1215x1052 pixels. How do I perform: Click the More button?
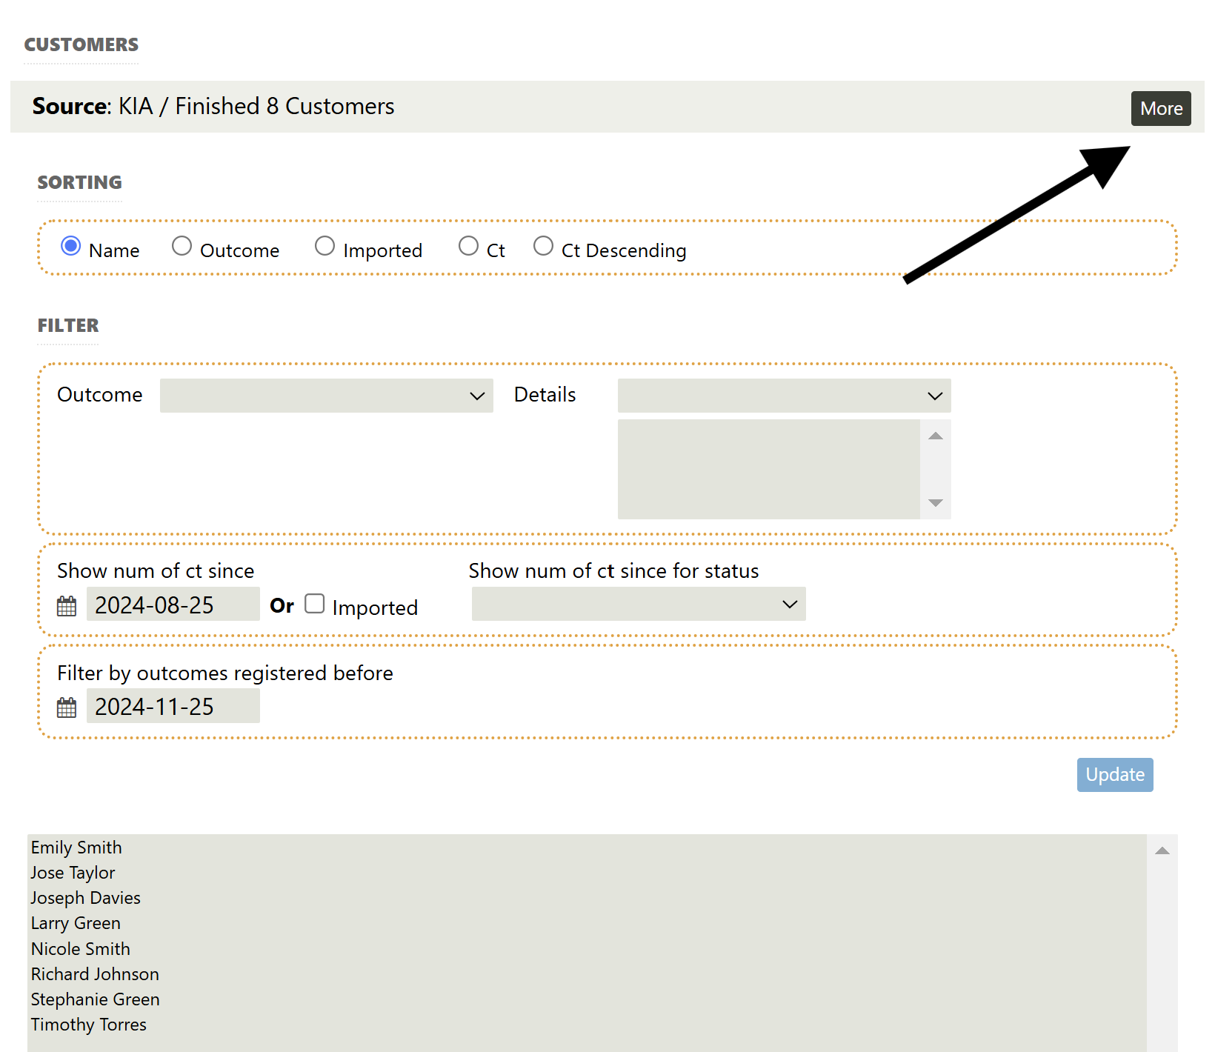[x=1160, y=109]
